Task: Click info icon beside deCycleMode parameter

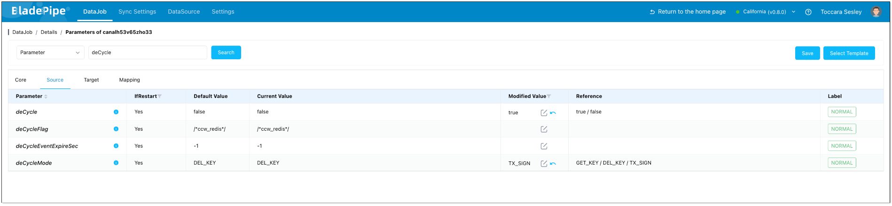Action: (x=116, y=163)
